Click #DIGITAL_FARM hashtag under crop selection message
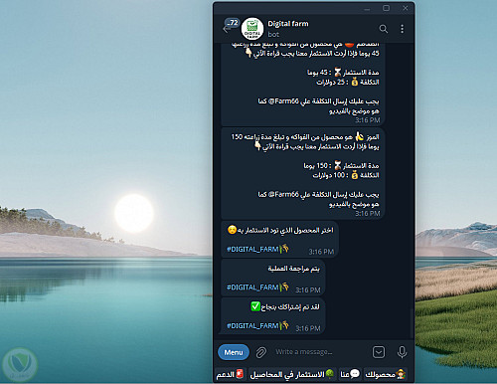 click(252, 250)
